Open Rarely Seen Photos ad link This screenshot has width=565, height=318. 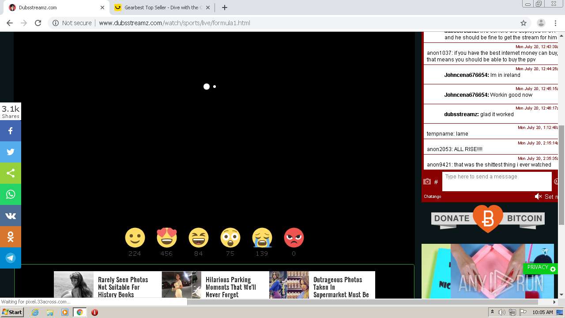123,287
